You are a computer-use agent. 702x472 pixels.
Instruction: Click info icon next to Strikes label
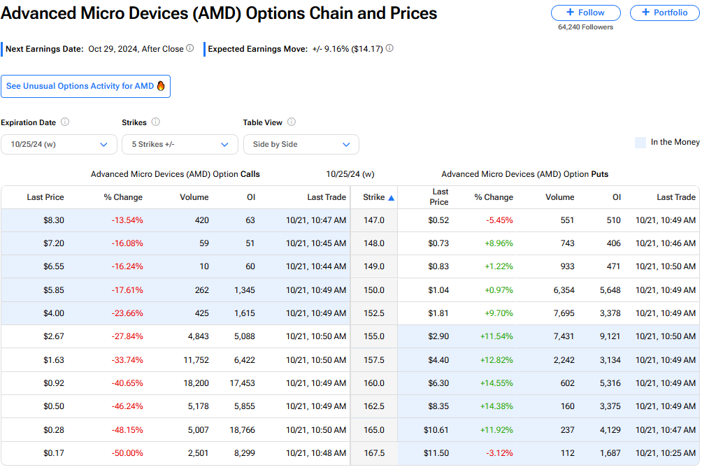pos(155,122)
